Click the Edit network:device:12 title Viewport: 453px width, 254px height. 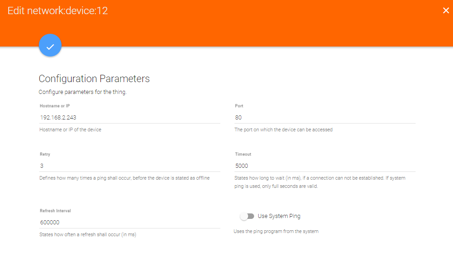pos(58,10)
